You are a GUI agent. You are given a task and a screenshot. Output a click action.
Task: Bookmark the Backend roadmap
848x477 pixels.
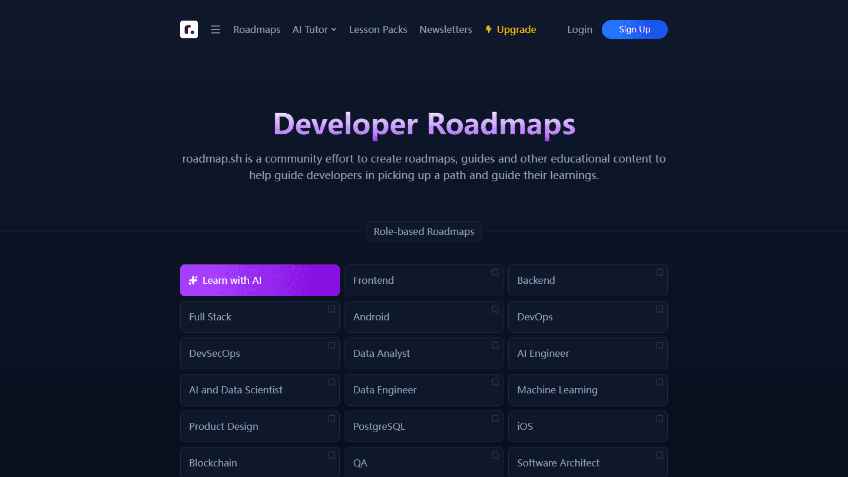tap(660, 273)
